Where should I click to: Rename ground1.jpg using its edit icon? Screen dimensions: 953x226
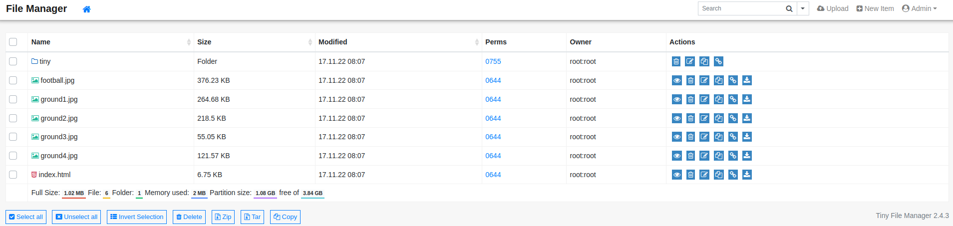pyautogui.click(x=704, y=99)
